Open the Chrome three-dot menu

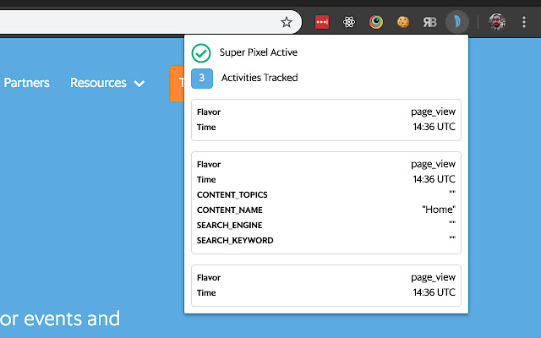pos(524,22)
